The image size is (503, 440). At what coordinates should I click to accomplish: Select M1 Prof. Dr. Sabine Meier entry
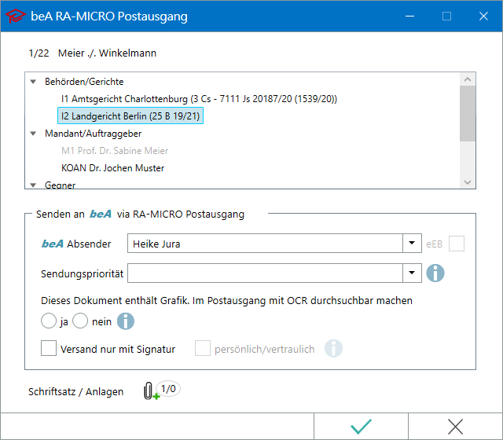115,151
